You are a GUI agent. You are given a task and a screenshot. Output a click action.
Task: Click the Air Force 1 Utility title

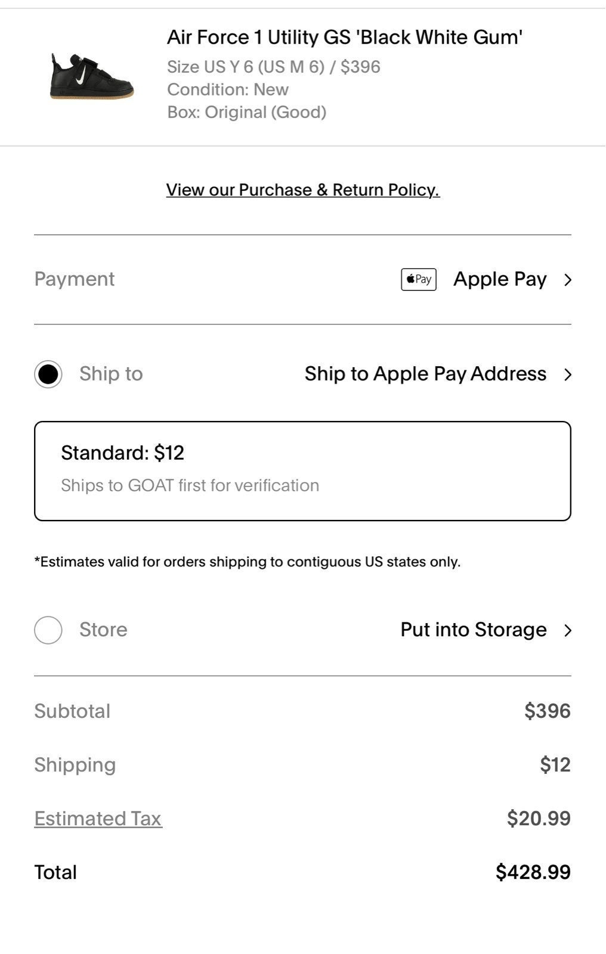click(x=345, y=37)
